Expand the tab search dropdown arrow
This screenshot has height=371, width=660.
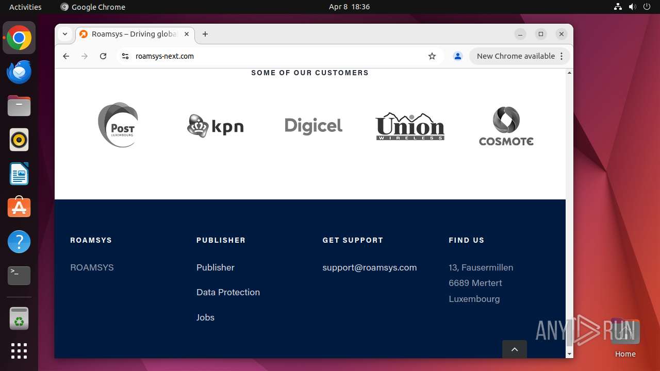click(65, 34)
